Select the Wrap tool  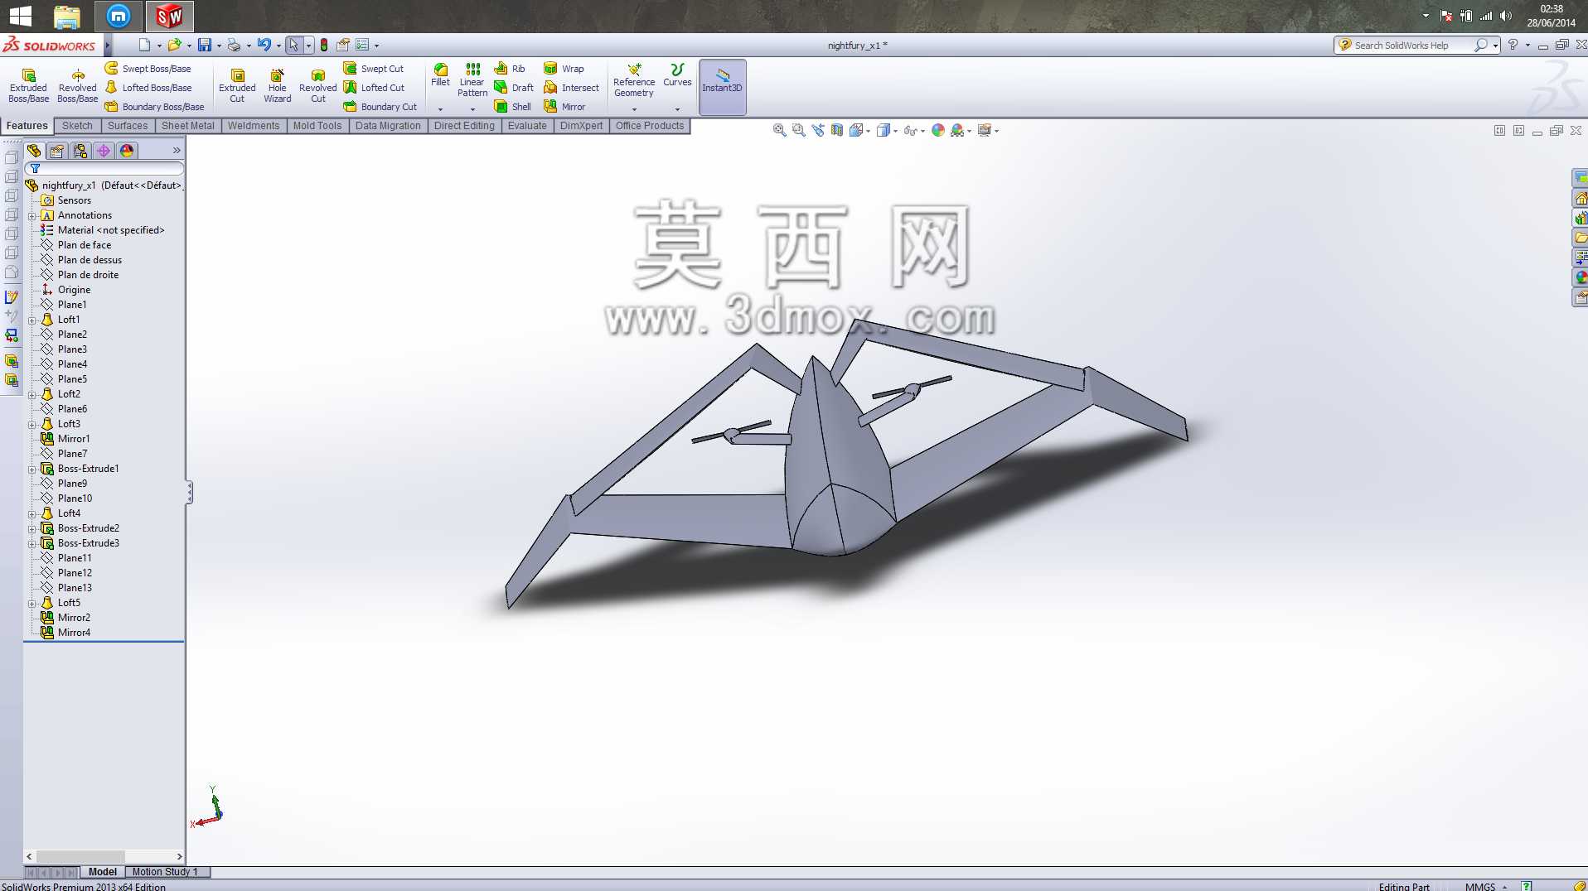coord(564,69)
